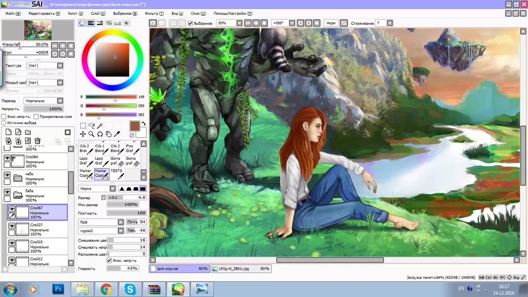
Task: Toggle the scratchpad panel icon
Action: (x=126, y=23)
